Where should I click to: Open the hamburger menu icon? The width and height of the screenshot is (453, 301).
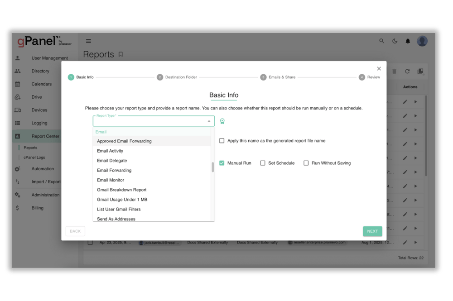click(x=88, y=41)
